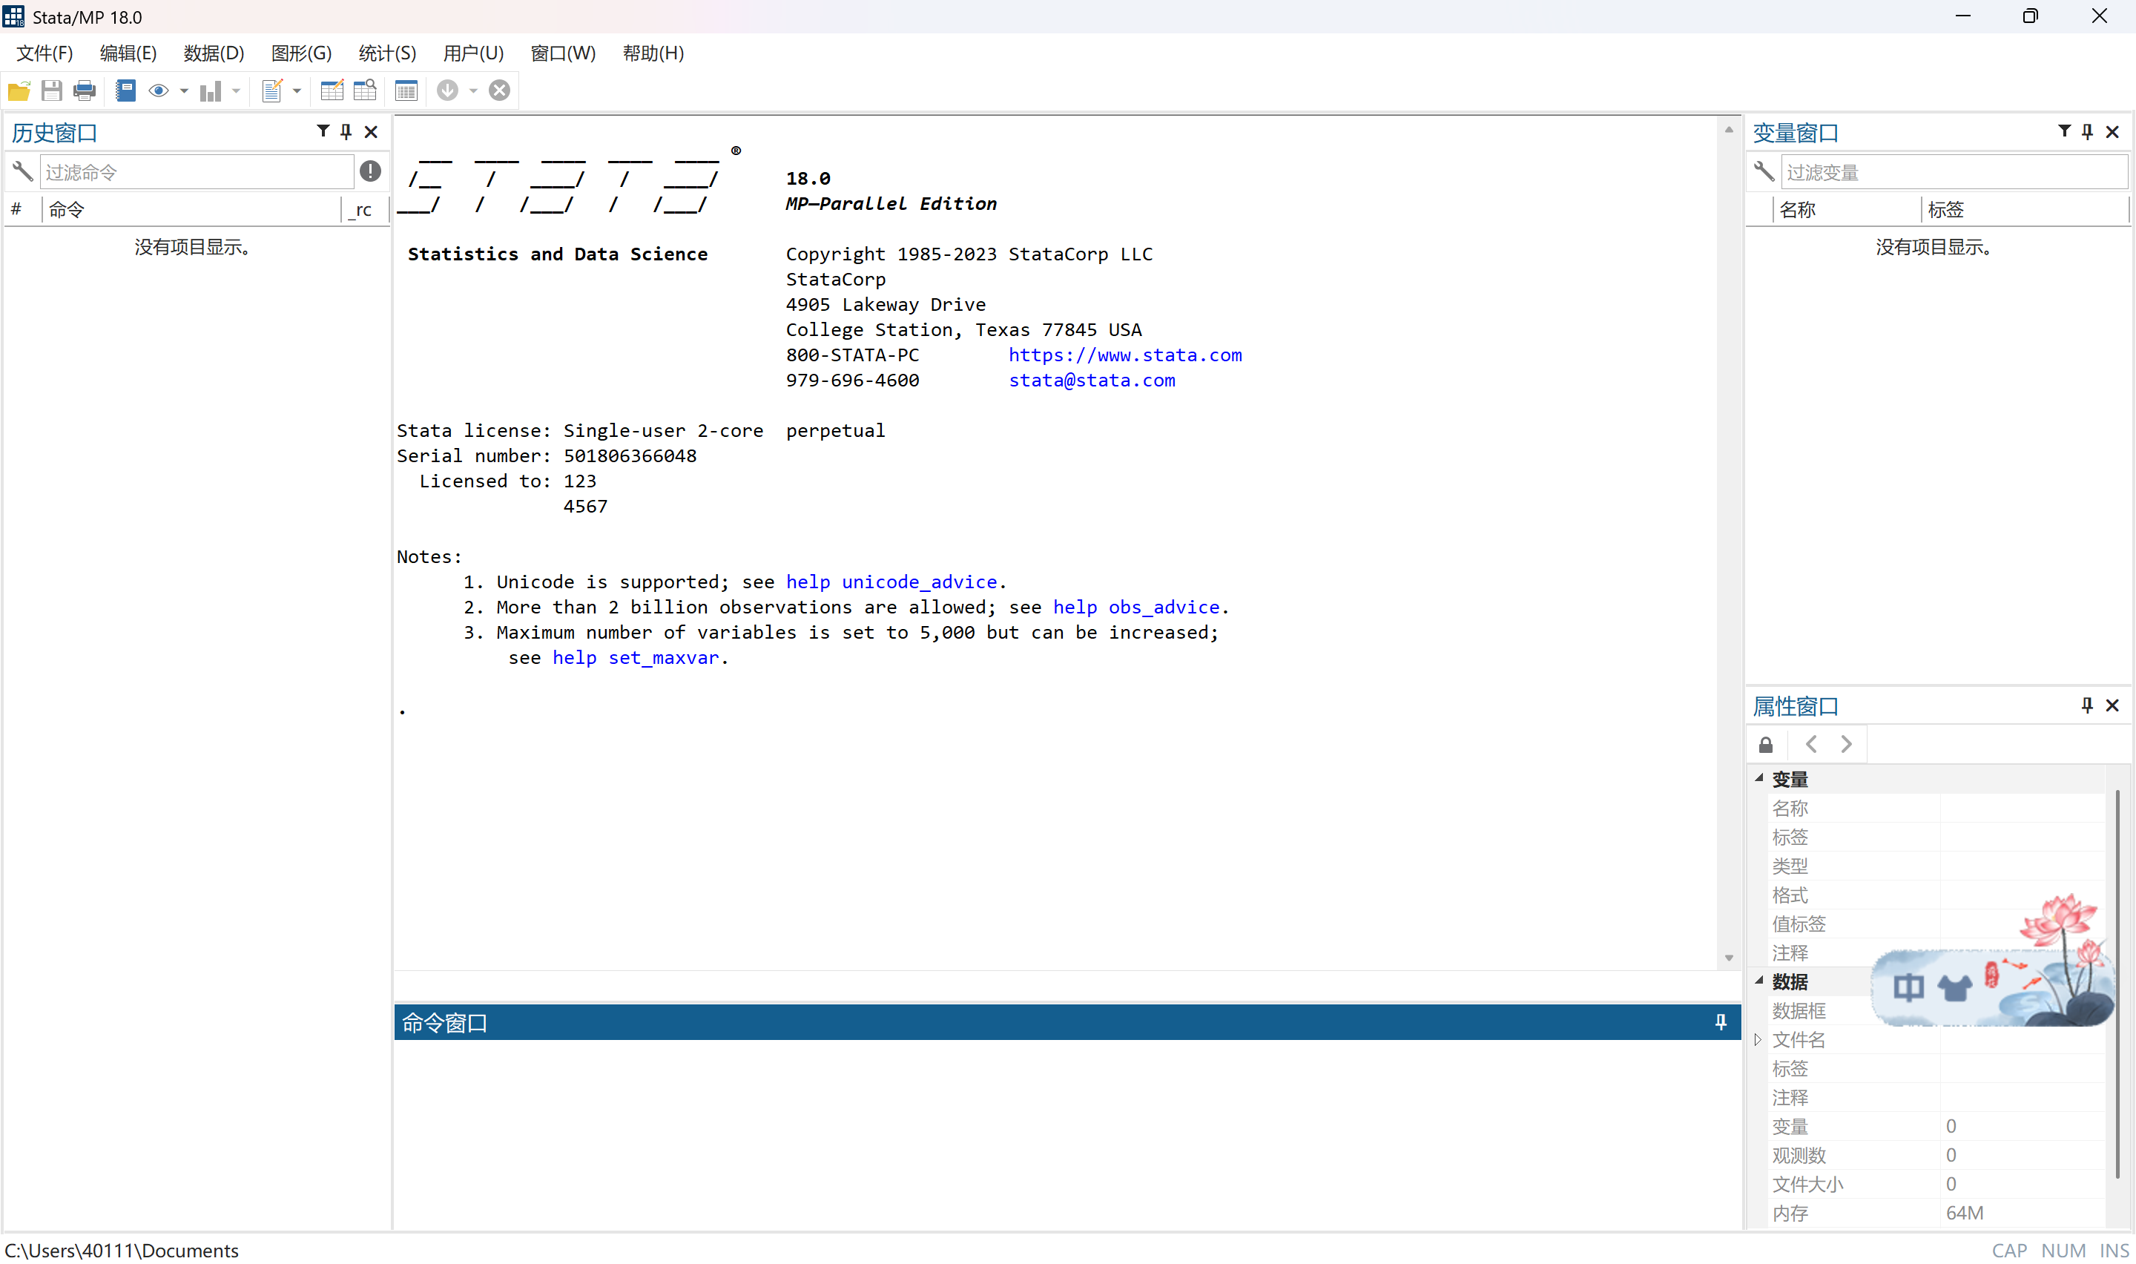
Task: Pin the History window
Action: pos(346,131)
